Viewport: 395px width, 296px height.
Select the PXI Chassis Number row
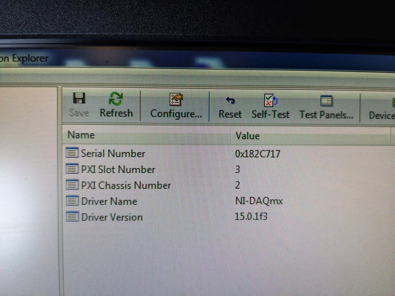click(126, 185)
